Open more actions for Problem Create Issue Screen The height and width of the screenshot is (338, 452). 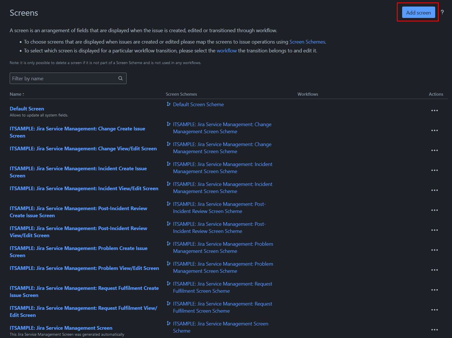coord(434,250)
